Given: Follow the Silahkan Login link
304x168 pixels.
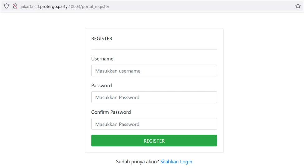Looking at the screenshot, I should (x=176, y=161).
